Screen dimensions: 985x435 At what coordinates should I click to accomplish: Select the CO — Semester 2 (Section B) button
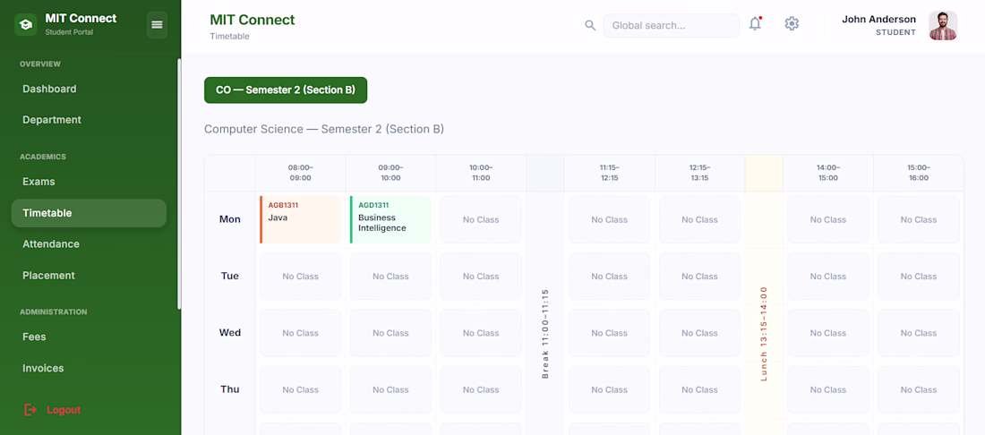pos(285,90)
